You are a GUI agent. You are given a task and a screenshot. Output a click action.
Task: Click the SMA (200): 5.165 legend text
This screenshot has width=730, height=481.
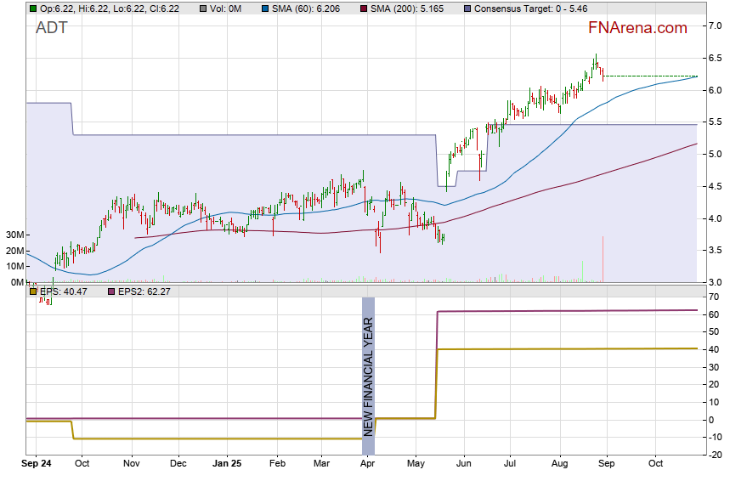411,8
